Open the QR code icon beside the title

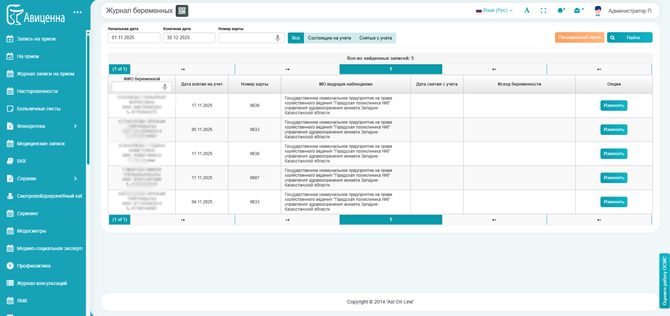[182, 11]
